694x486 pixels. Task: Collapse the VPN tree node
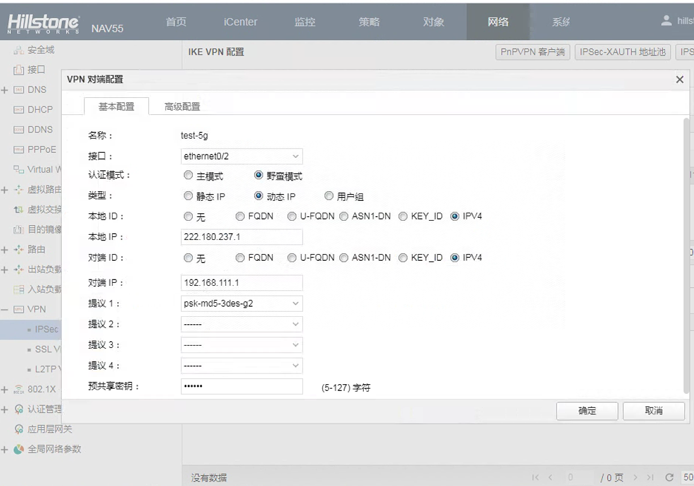[5, 309]
